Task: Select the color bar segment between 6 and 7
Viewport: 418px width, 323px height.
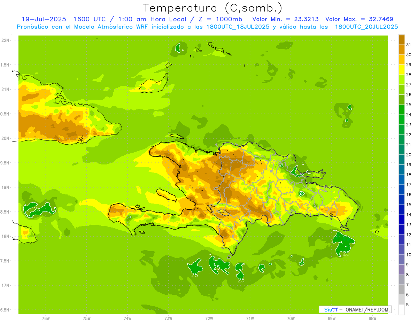Action: point(402,290)
